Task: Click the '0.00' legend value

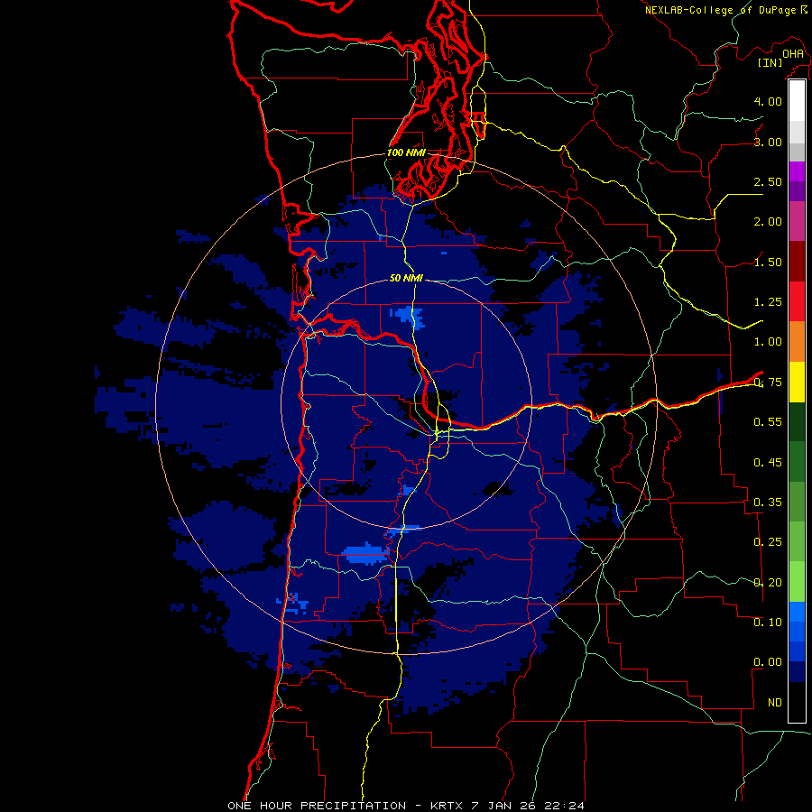Action: [768, 662]
